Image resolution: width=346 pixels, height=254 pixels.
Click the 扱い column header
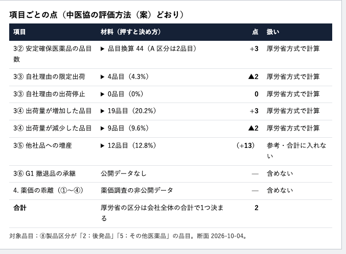[x=273, y=32]
